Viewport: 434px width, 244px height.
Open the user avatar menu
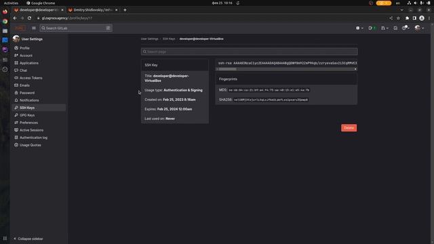419,28
